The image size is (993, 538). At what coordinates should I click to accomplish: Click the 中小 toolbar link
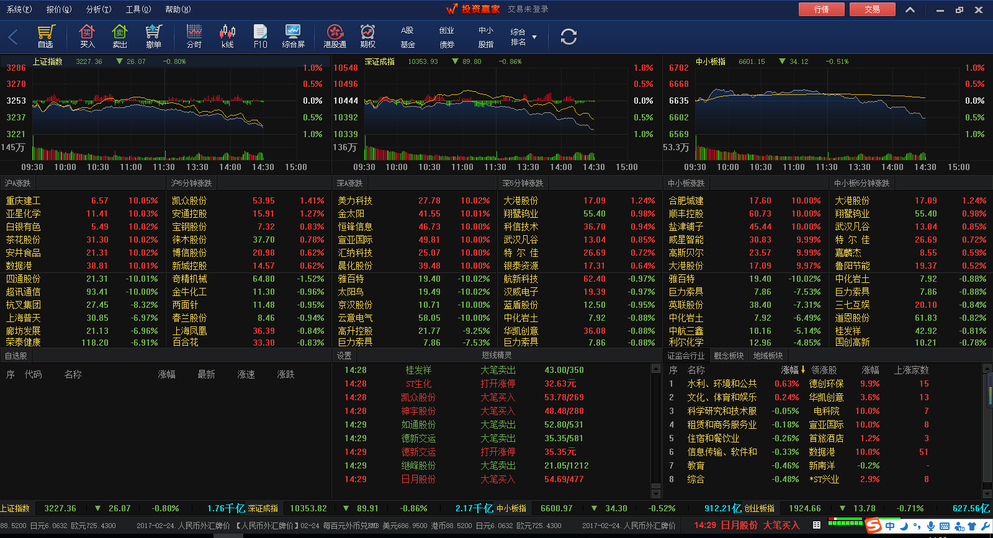[486, 30]
